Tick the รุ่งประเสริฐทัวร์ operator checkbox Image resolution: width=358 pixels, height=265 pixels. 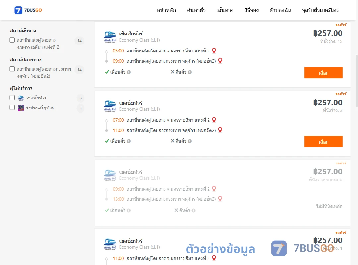point(12,108)
